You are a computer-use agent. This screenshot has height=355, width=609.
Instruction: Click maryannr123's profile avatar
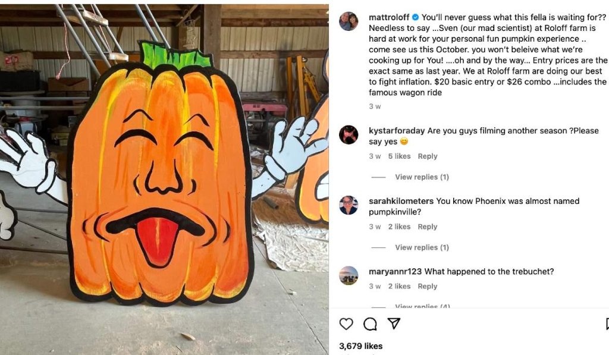pyautogui.click(x=349, y=275)
